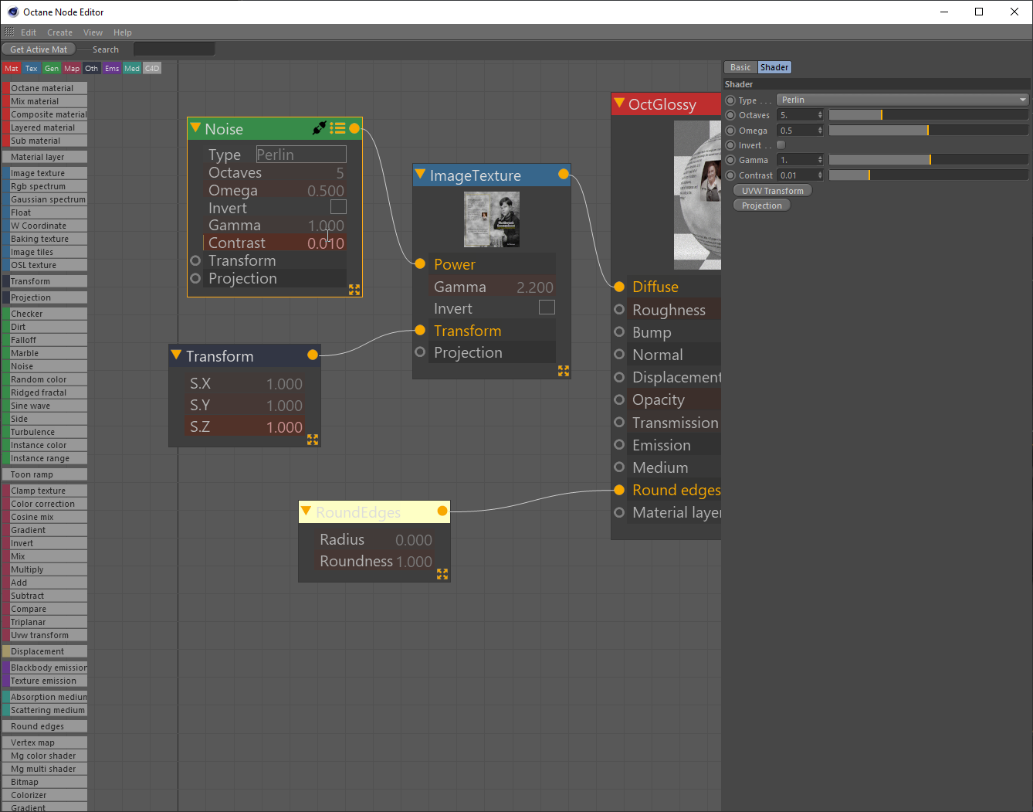
Task: Click the plug icon on Noise node header
Action: [x=319, y=128]
